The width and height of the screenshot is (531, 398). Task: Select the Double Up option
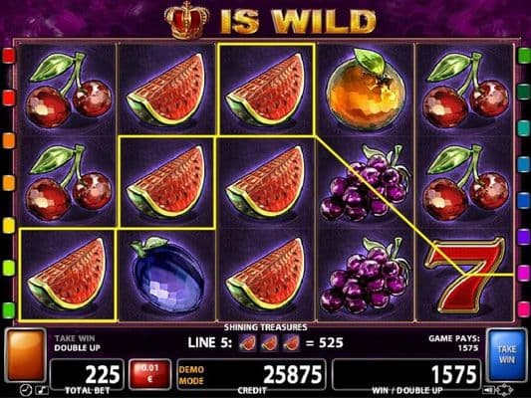tap(77, 347)
